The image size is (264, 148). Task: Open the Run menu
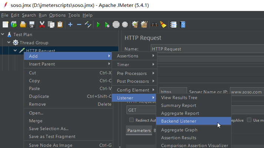(43, 15)
